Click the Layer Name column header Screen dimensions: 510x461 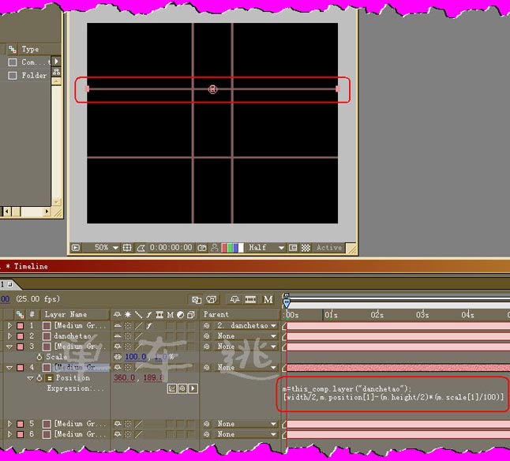point(66,314)
